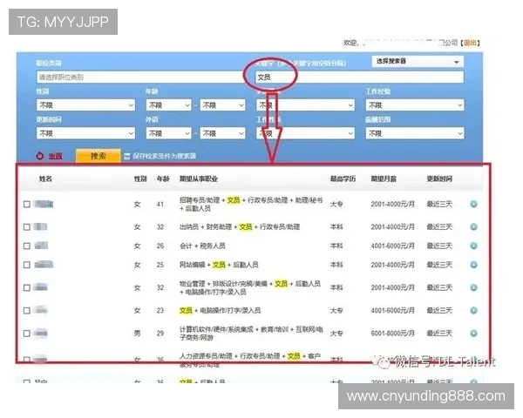Click the red reset power icon
The width and height of the screenshot is (523, 418).
pos(40,156)
